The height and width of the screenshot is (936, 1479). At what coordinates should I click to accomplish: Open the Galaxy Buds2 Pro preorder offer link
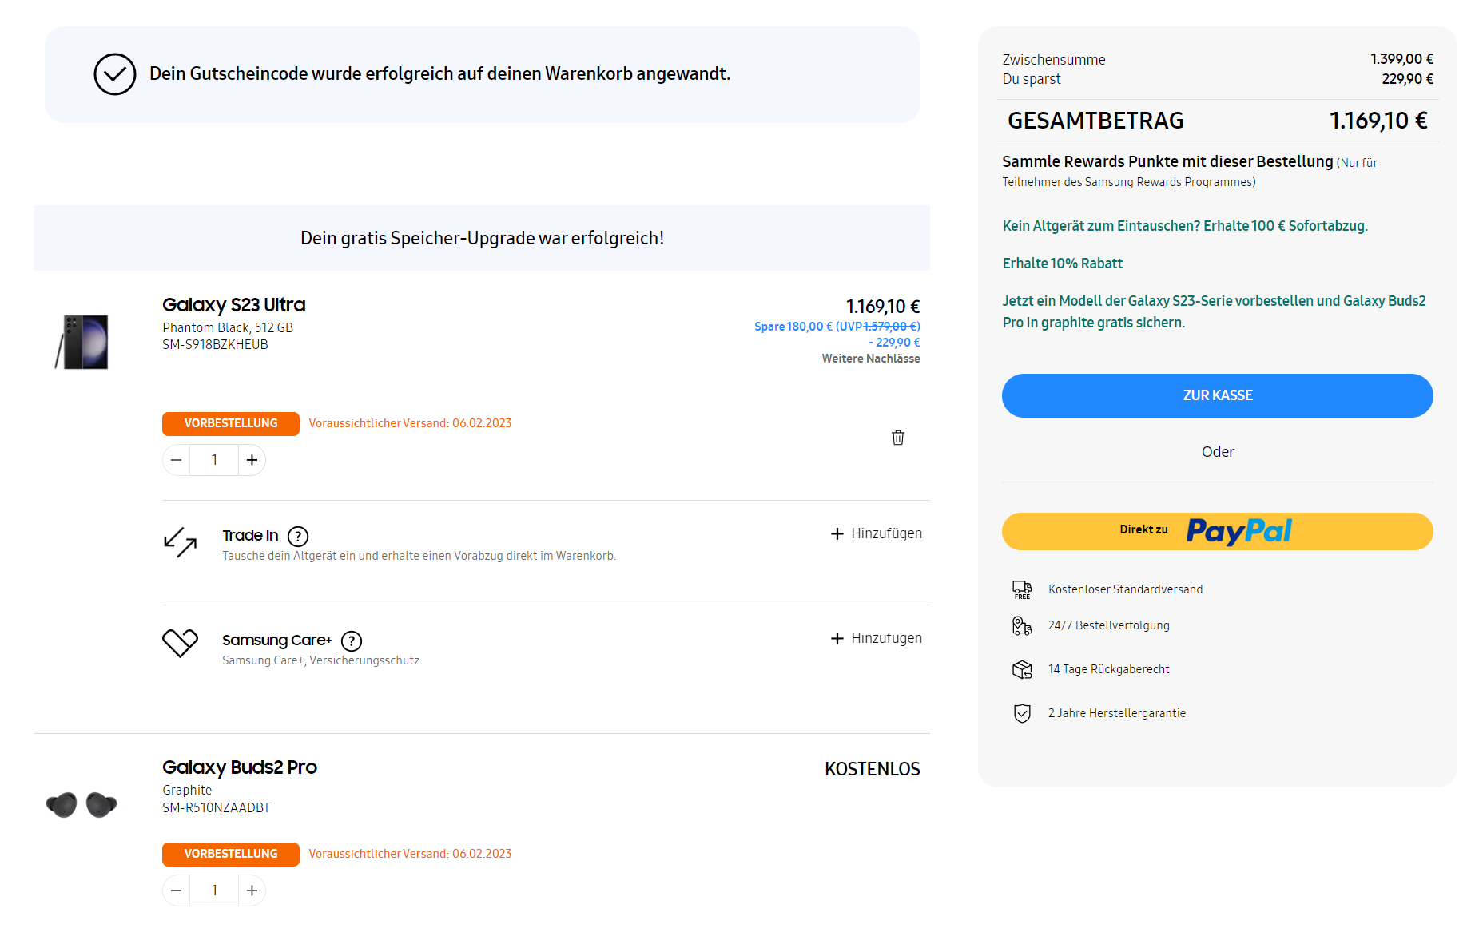pyautogui.click(x=1214, y=311)
